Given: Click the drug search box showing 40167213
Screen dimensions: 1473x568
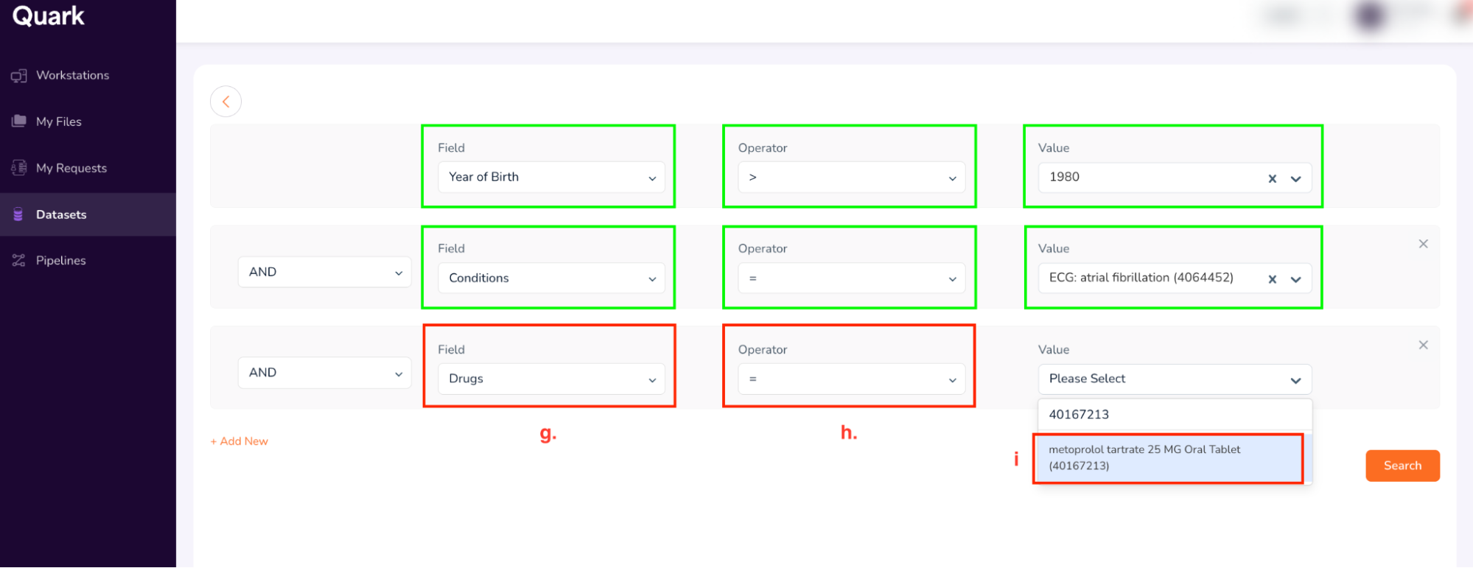Looking at the screenshot, I should pyautogui.click(x=1175, y=414).
